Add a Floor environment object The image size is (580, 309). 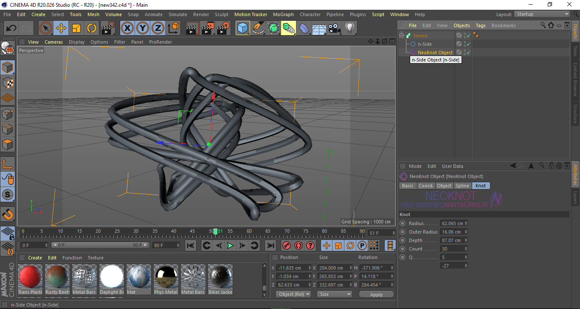[319, 28]
